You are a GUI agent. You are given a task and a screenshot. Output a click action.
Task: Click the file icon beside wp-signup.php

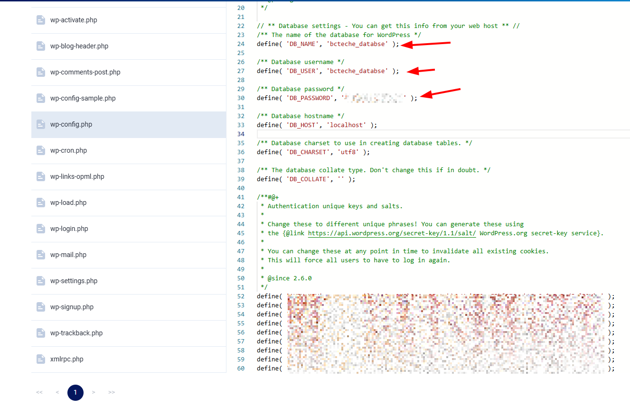tap(41, 306)
